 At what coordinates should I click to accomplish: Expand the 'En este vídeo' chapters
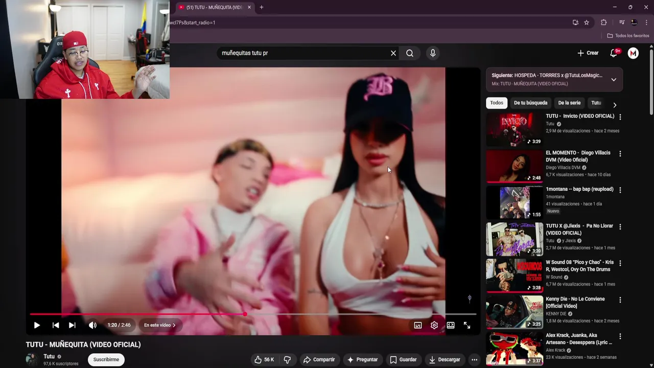pos(159,325)
